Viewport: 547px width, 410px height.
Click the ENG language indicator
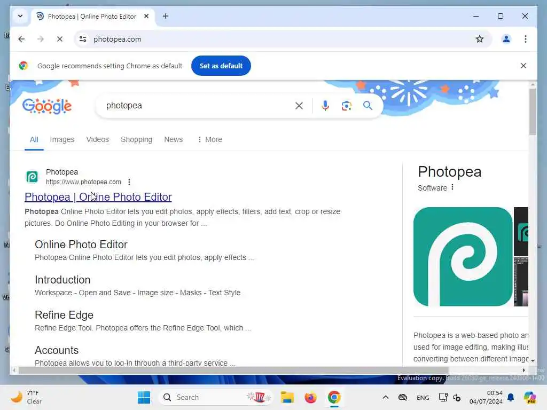coord(423,397)
